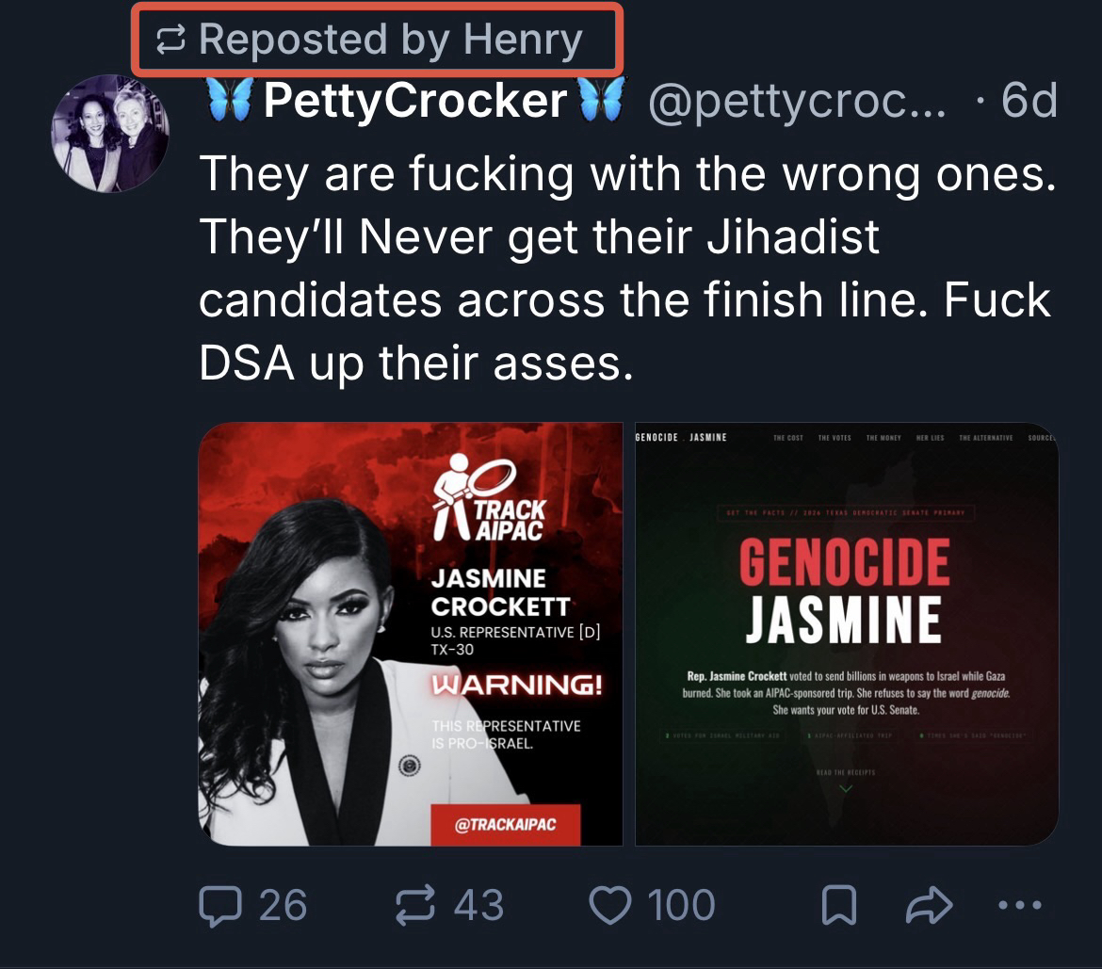Click the small repost icon beside "Reposted by"

click(171, 40)
